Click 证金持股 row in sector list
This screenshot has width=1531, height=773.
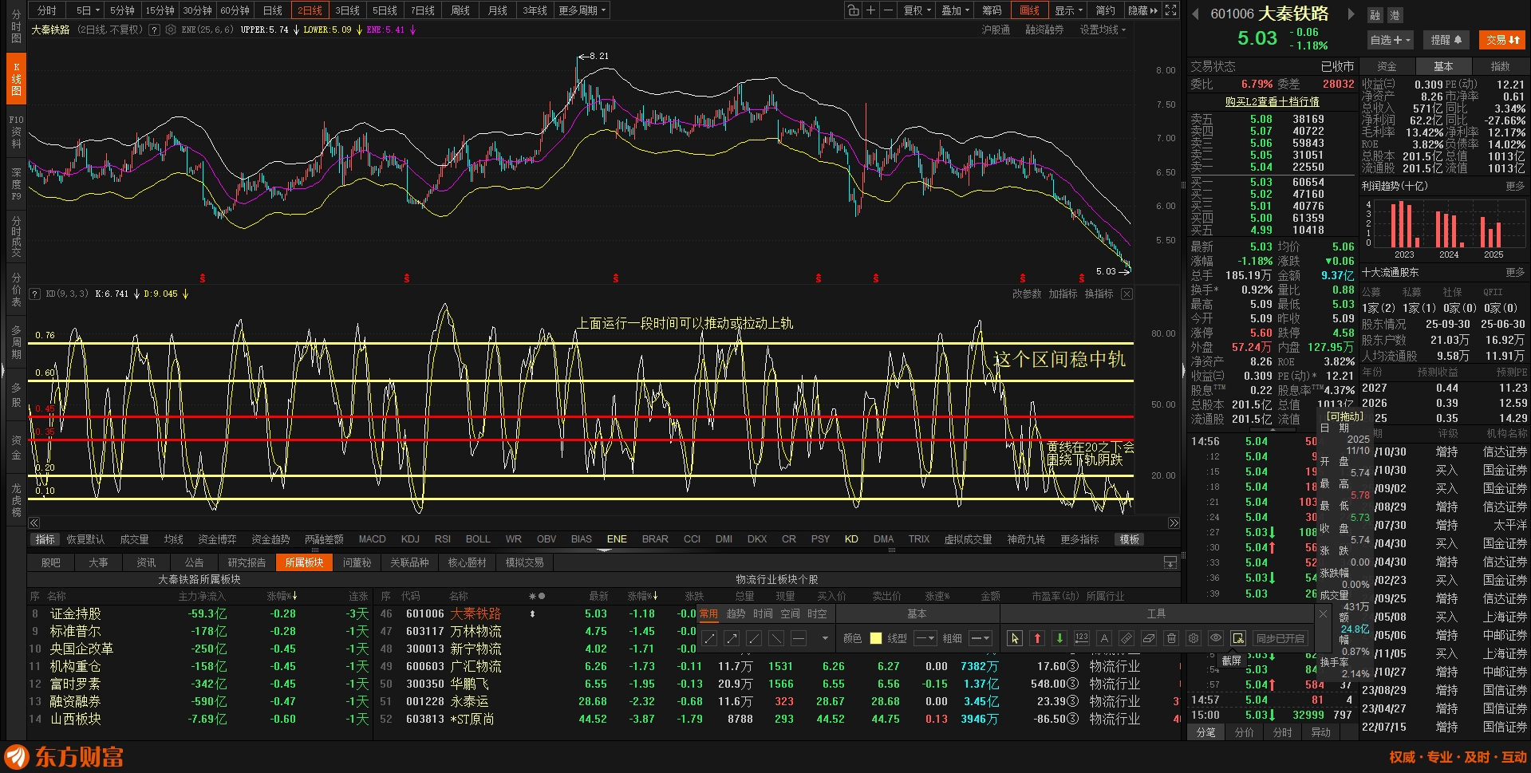pos(76,613)
